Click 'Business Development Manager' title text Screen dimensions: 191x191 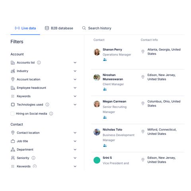click(x=119, y=137)
